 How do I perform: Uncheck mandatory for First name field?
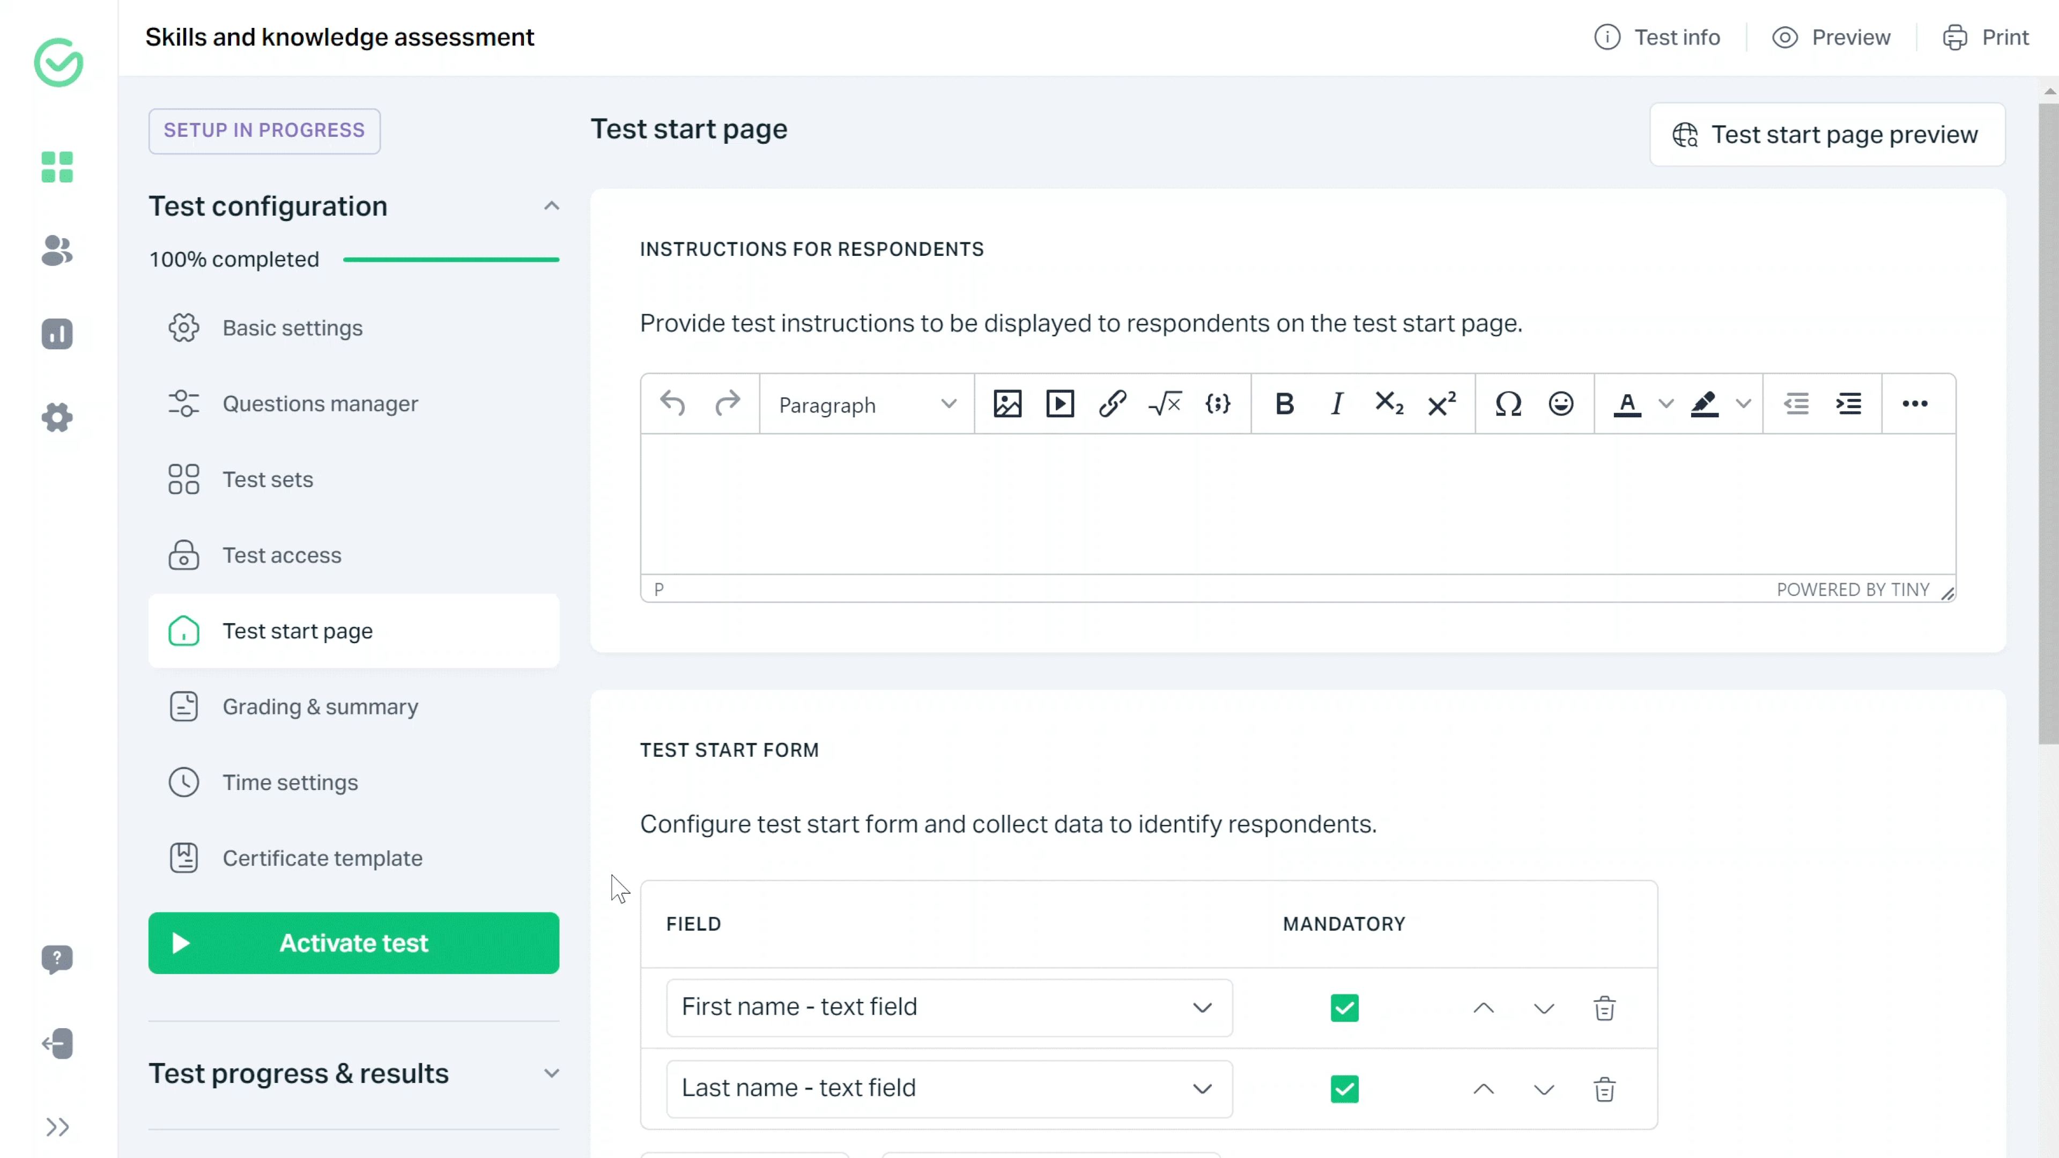pyautogui.click(x=1344, y=1008)
